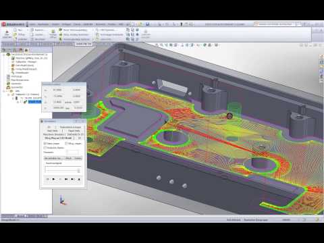Click the first menu item right of the SolidWorks logo
Screen dimensions: 324x243
(32, 24)
